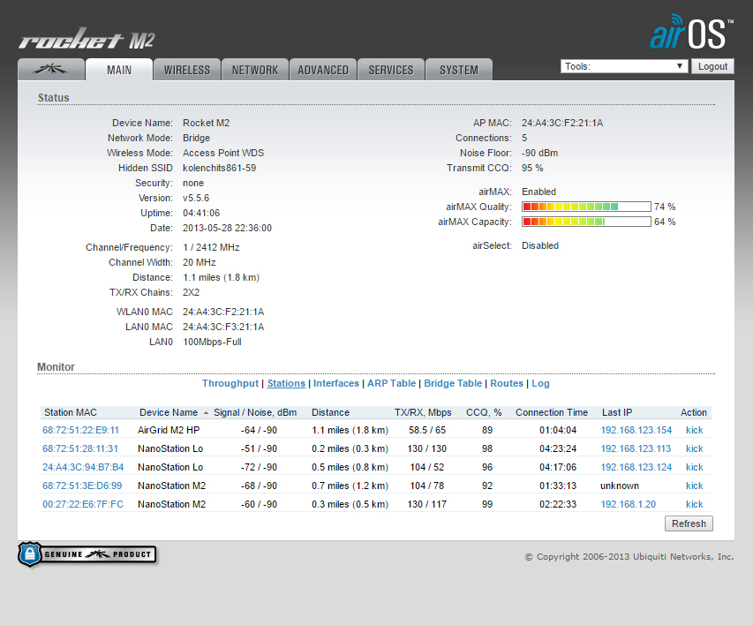Select the ADVANCED tab

click(x=323, y=70)
